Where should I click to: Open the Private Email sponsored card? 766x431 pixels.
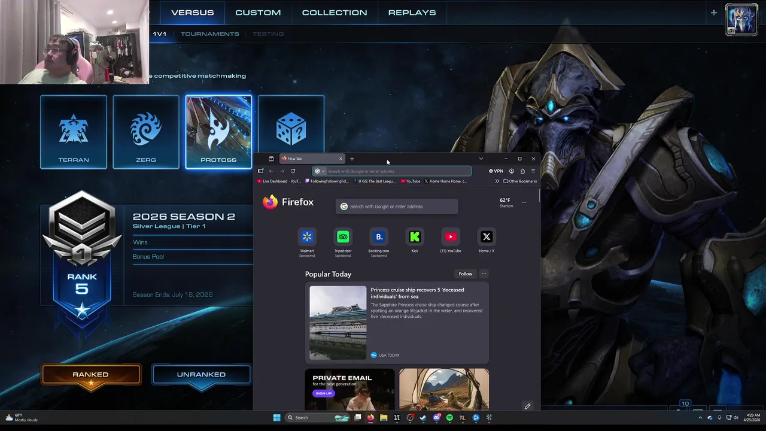tap(349, 389)
